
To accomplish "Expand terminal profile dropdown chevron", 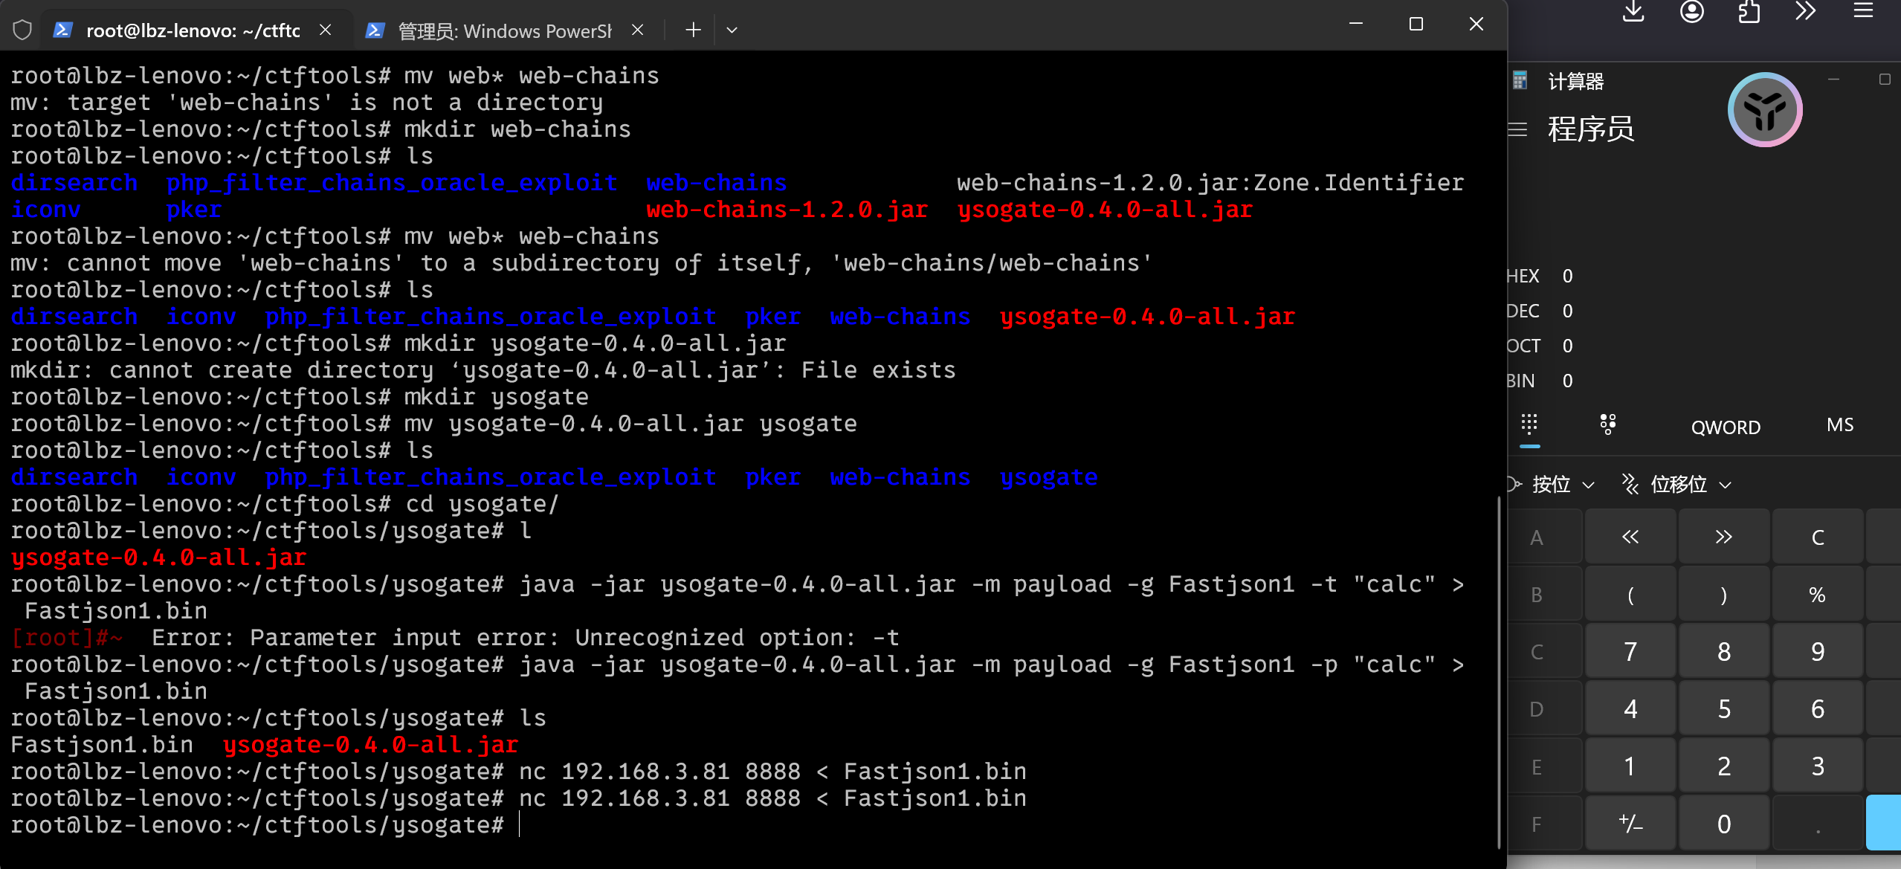I will [732, 30].
